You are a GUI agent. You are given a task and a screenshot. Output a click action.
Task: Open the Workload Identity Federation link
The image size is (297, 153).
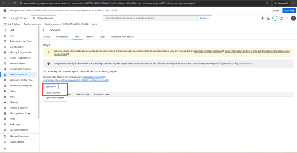208,51
